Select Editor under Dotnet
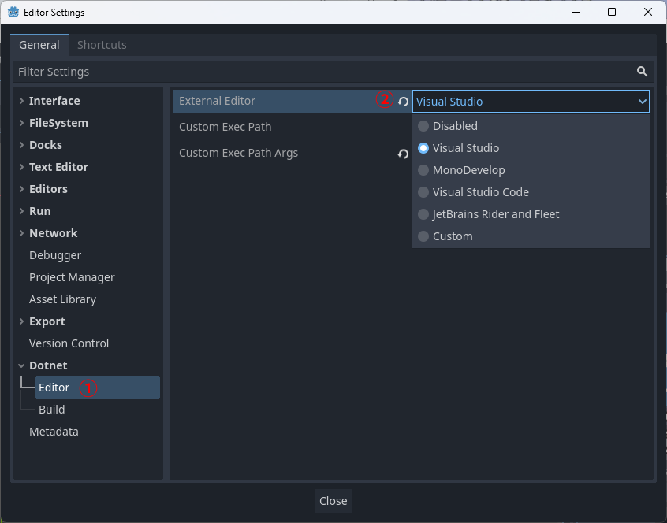Image resolution: width=667 pixels, height=523 pixels. pyautogui.click(x=98, y=388)
